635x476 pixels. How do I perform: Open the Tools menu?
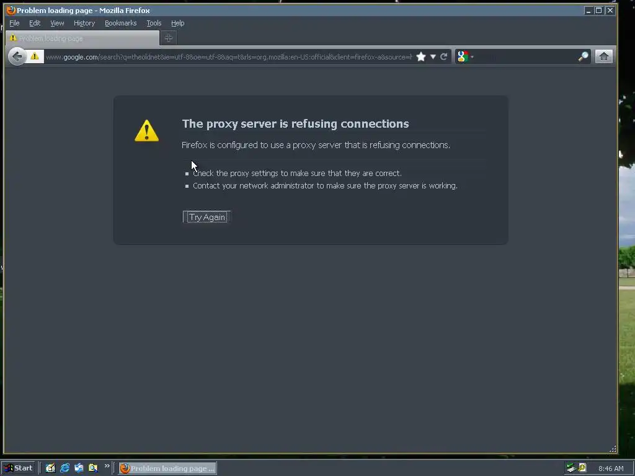pos(154,23)
